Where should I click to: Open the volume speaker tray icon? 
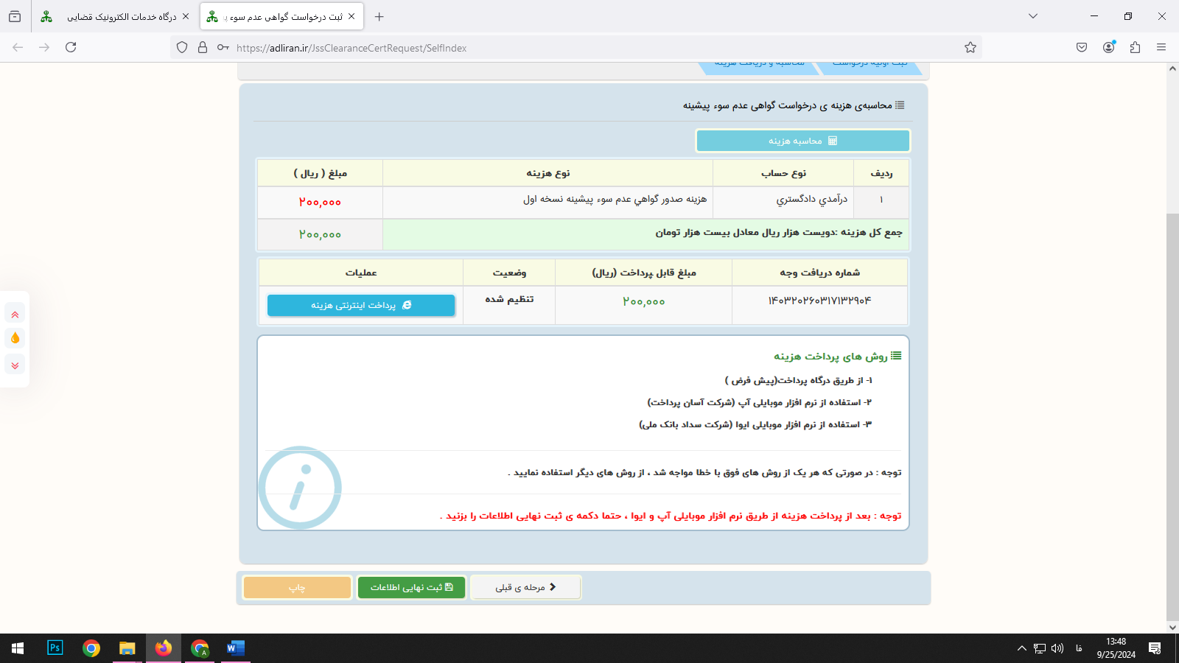pyautogui.click(x=1057, y=648)
